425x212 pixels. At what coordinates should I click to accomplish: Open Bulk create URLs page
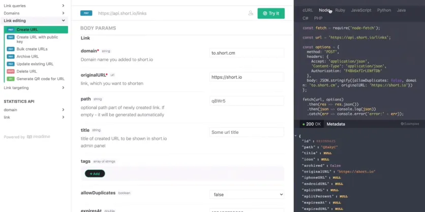click(32, 49)
